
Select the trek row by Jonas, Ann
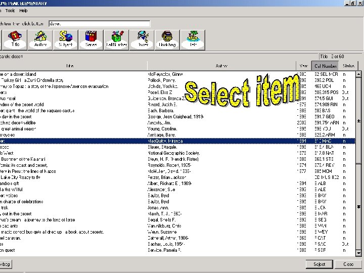click(177, 208)
